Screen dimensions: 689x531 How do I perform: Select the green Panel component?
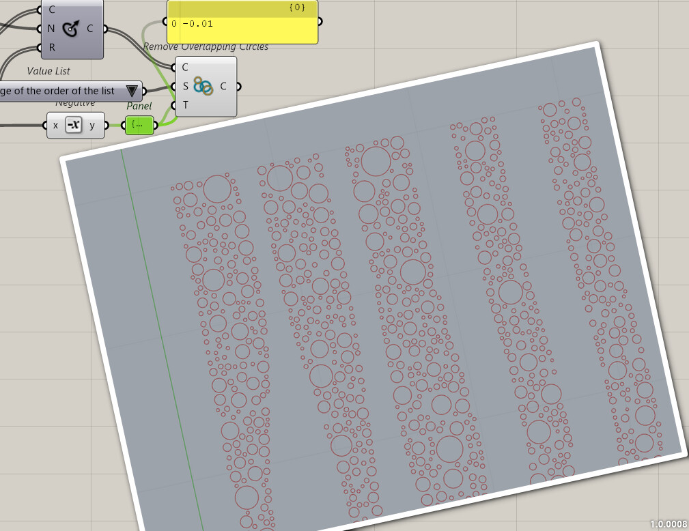[139, 125]
